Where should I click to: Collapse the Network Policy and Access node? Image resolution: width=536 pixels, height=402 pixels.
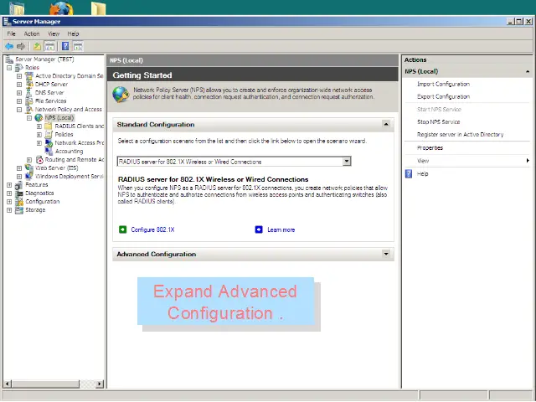click(19, 110)
